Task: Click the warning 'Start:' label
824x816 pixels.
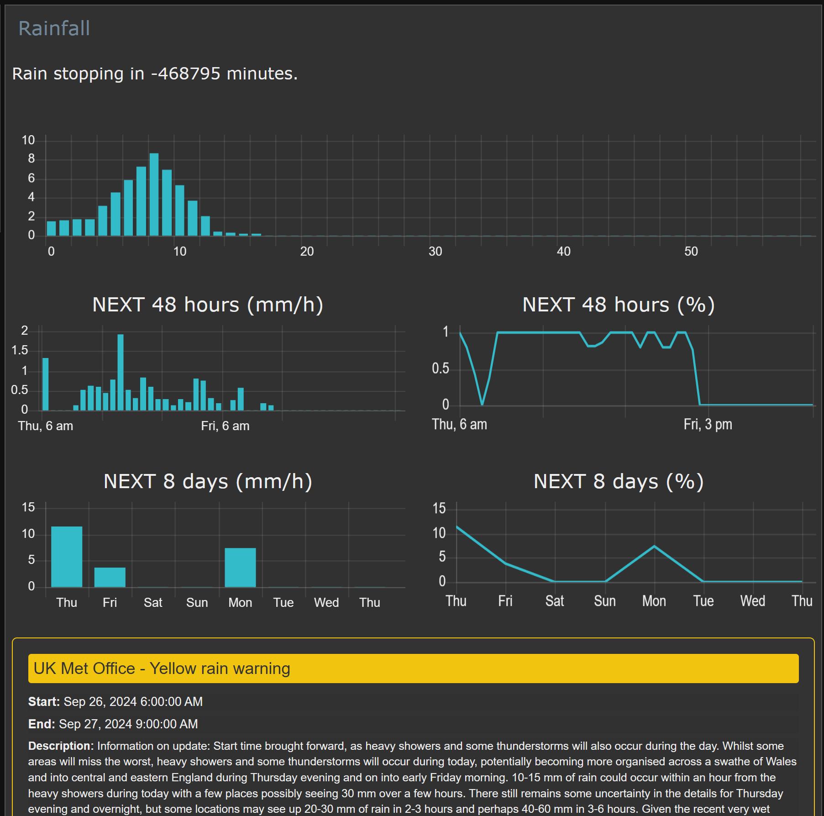Action: coord(44,701)
